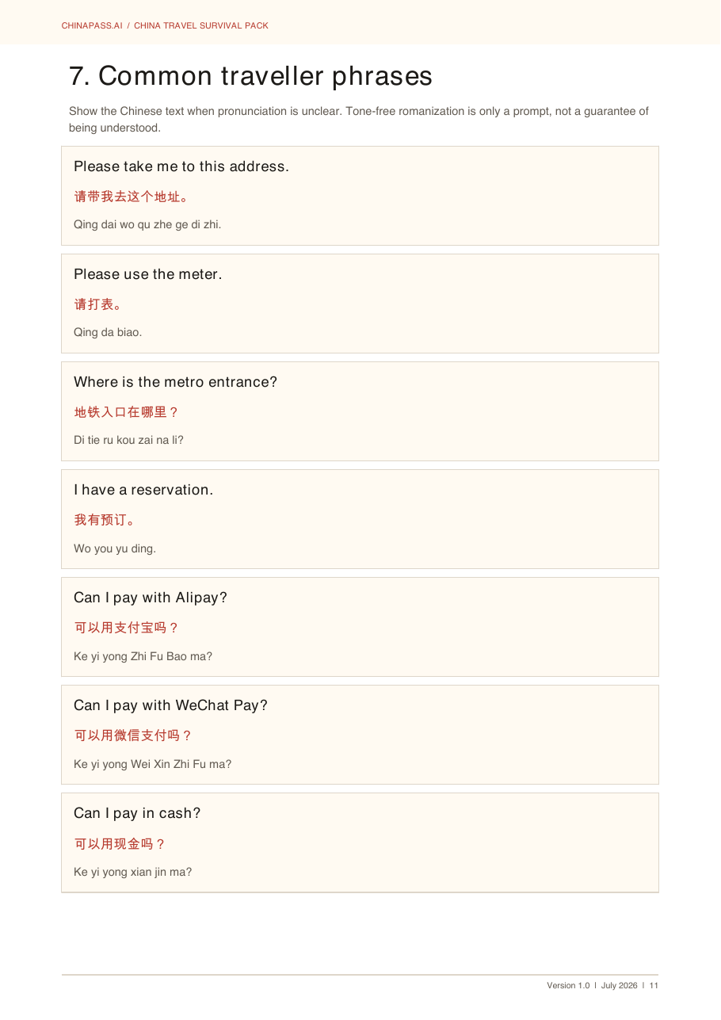Click the pinyin 'Ke yi yong Wei Xin Zhi Fu ma?'
The image size is (721, 1020).
(153, 764)
